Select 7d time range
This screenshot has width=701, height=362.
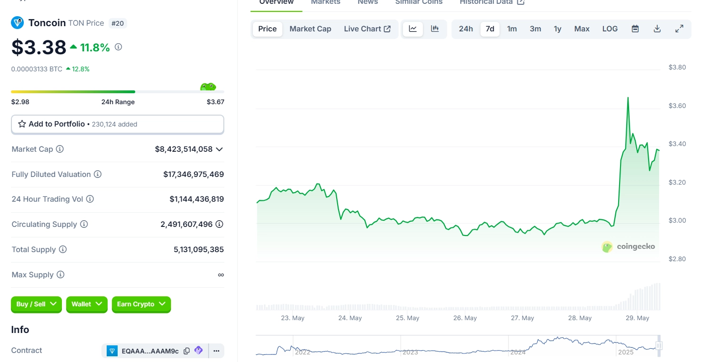click(490, 29)
